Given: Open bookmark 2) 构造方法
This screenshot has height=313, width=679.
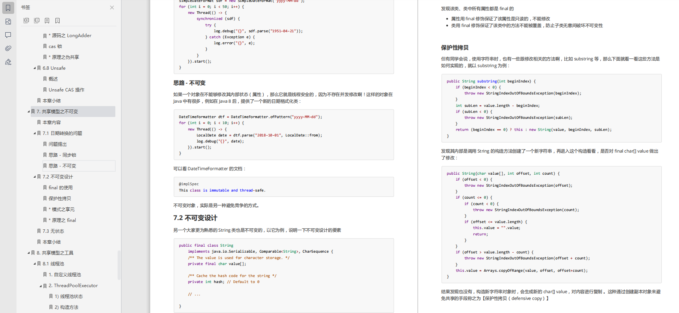Looking at the screenshot, I should coord(67,307).
